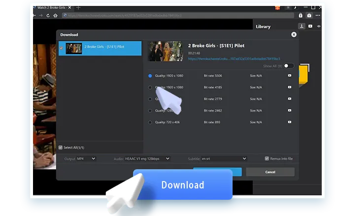Choose the quality option with bit rate 2779
The image size is (338, 216).
pos(150,99)
